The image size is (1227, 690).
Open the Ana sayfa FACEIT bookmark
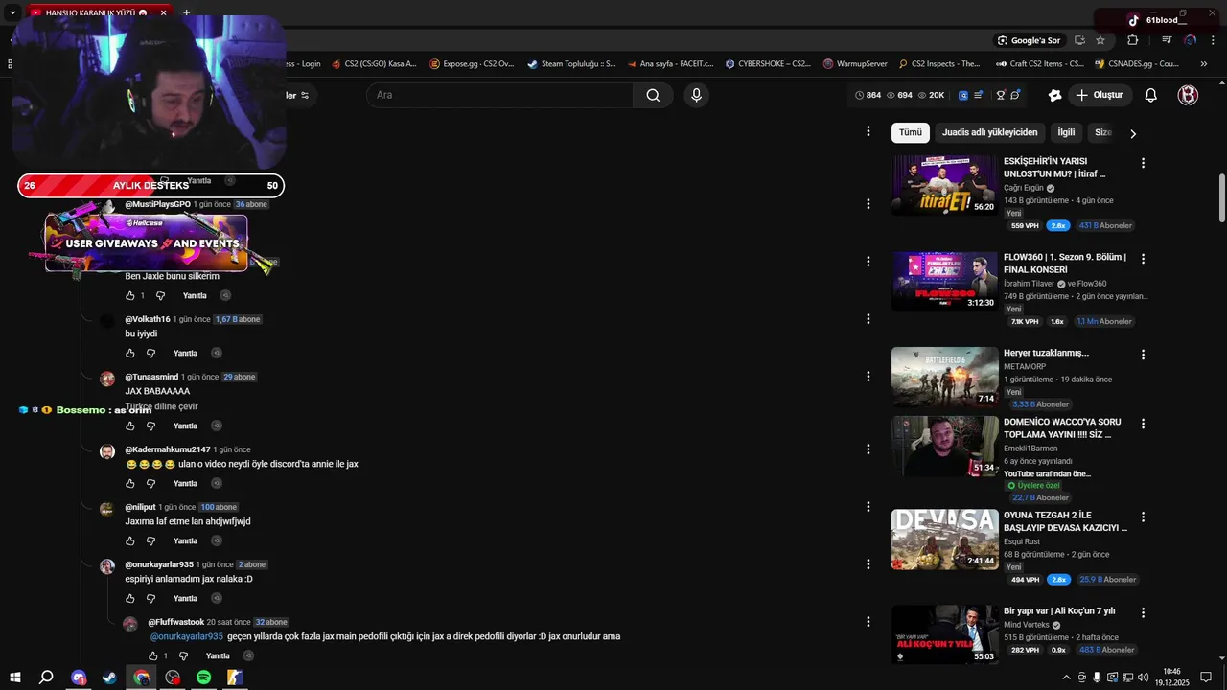pos(671,64)
